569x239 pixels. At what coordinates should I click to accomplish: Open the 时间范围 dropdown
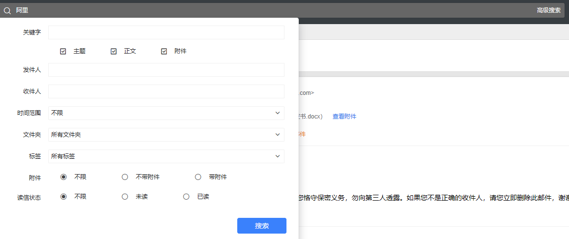click(166, 113)
